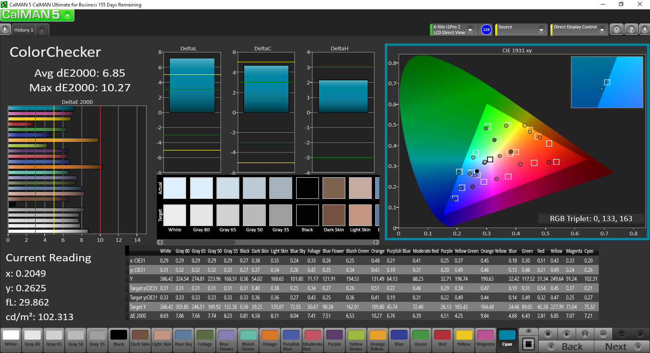Image resolution: width=650 pixels, height=353 pixels.
Task: Collapse the right panel arrow at top right
Action: pyautogui.click(x=644, y=30)
